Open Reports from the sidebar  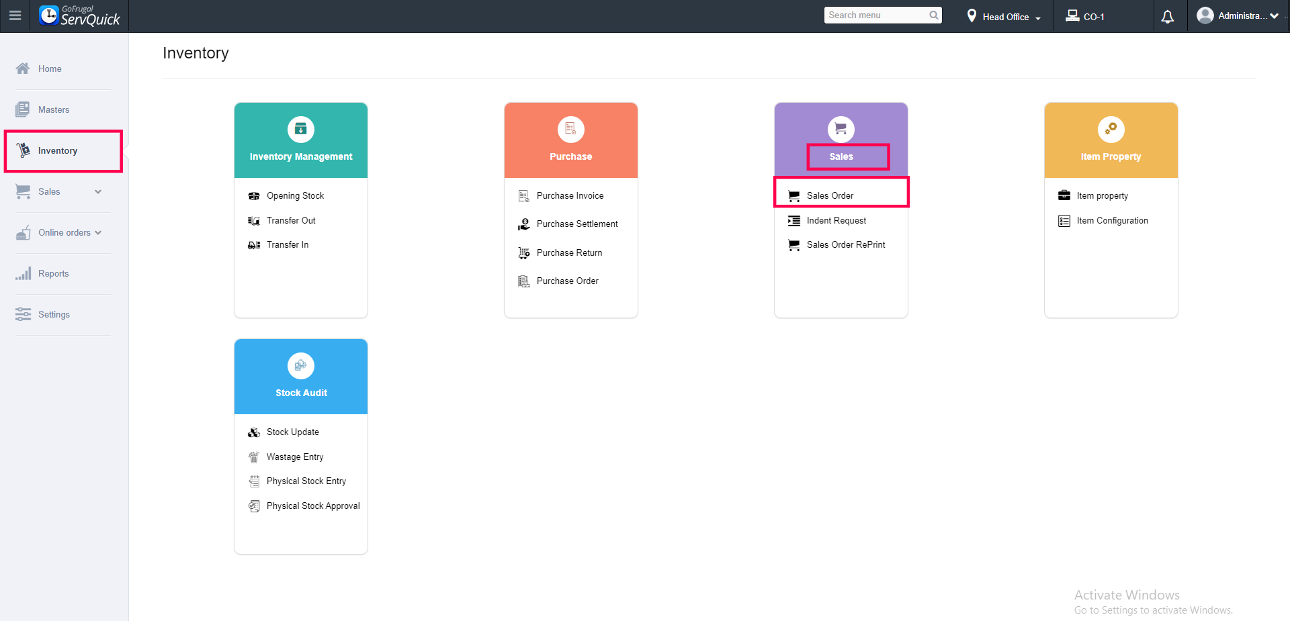54,273
